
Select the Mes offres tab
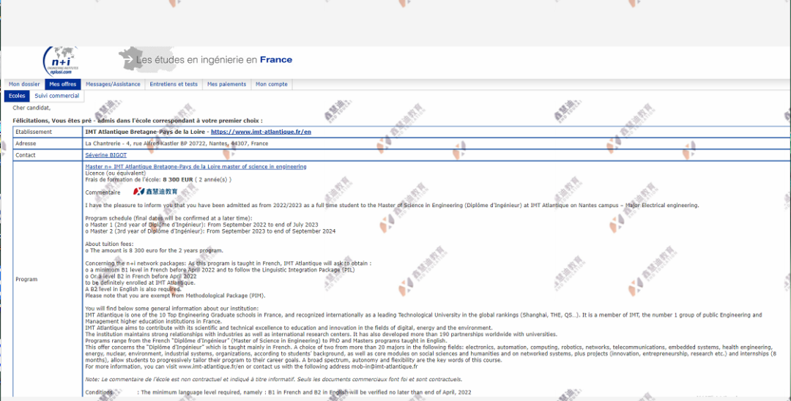pyautogui.click(x=62, y=84)
